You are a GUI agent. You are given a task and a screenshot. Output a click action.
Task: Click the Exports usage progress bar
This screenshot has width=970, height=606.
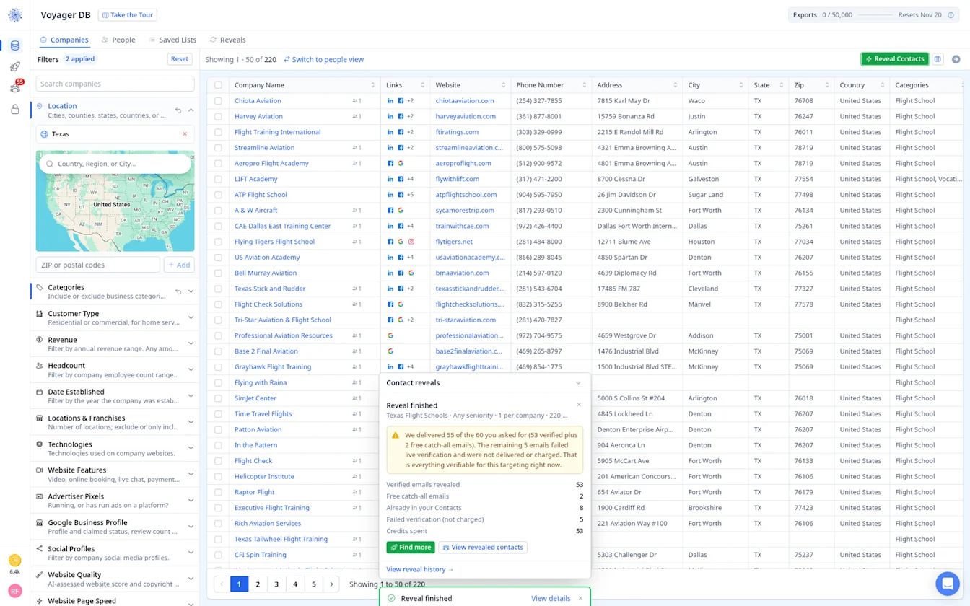click(x=875, y=15)
